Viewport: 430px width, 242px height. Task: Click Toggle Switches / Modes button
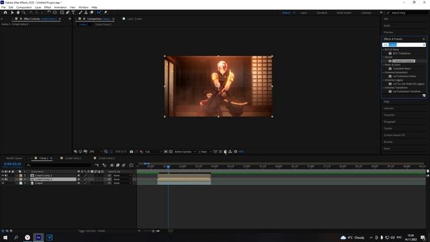click(x=91, y=231)
